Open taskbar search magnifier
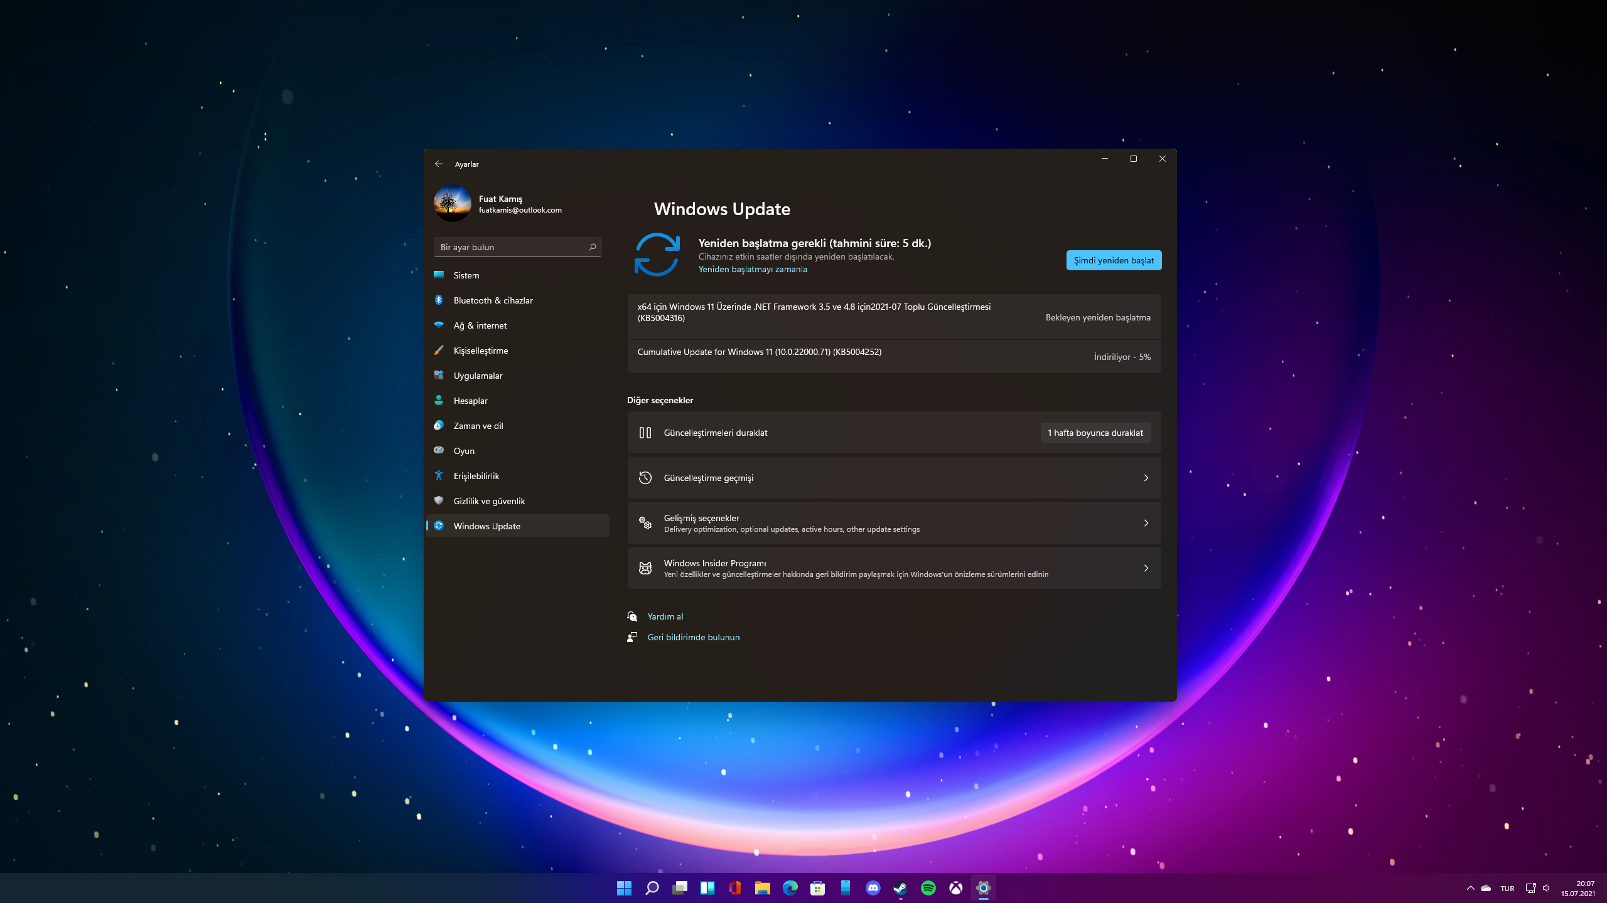 point(652,888)
